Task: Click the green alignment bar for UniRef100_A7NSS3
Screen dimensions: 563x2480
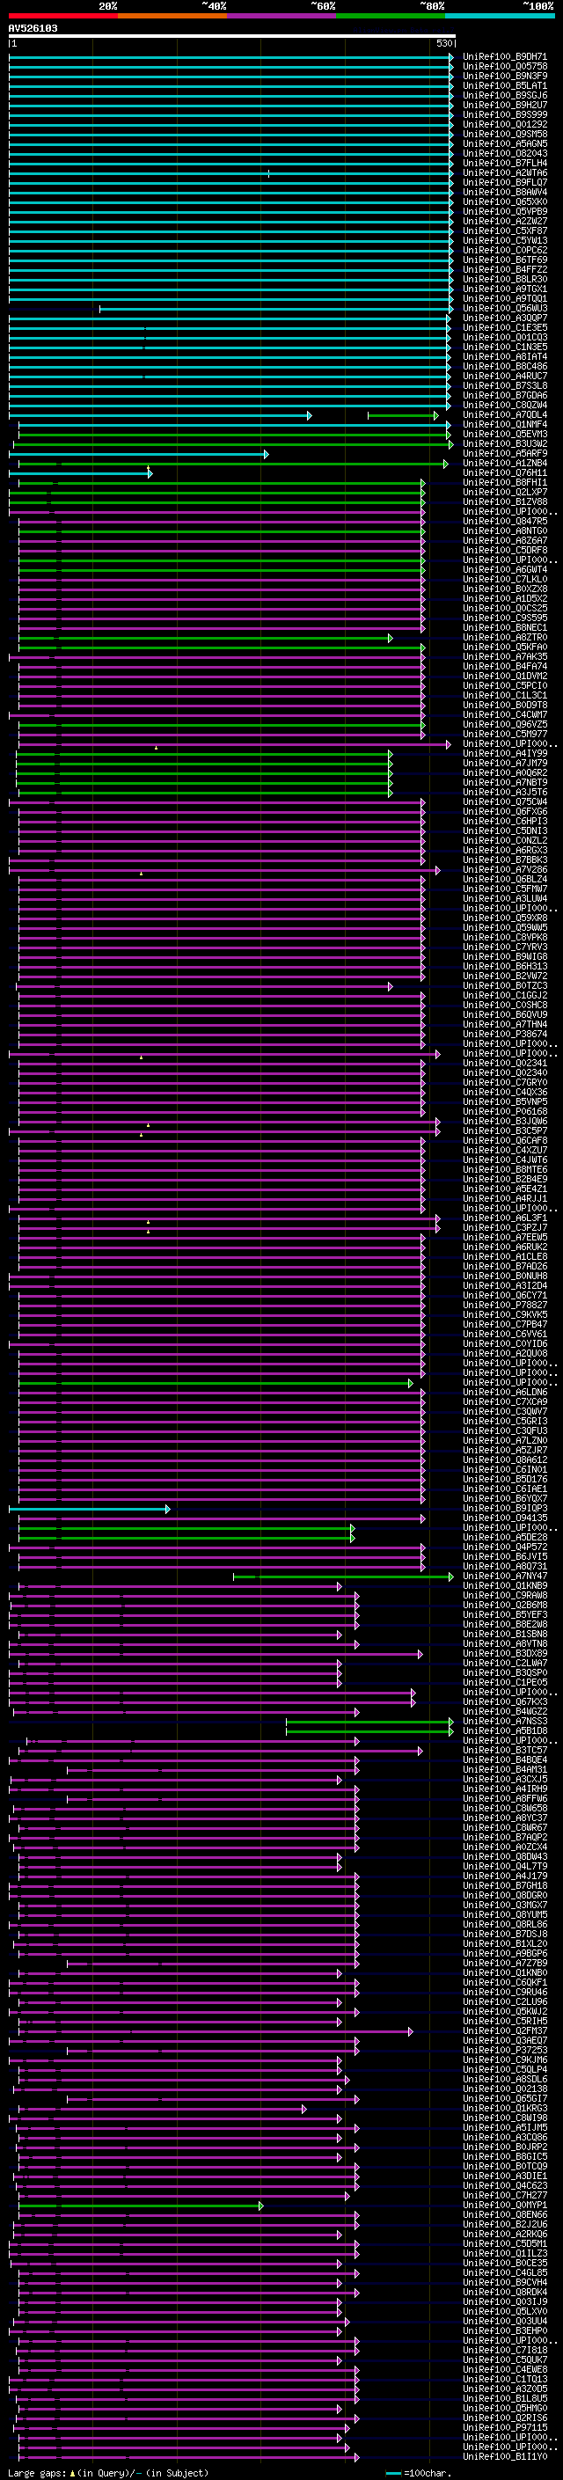Action: click(x=369, y=1722)
